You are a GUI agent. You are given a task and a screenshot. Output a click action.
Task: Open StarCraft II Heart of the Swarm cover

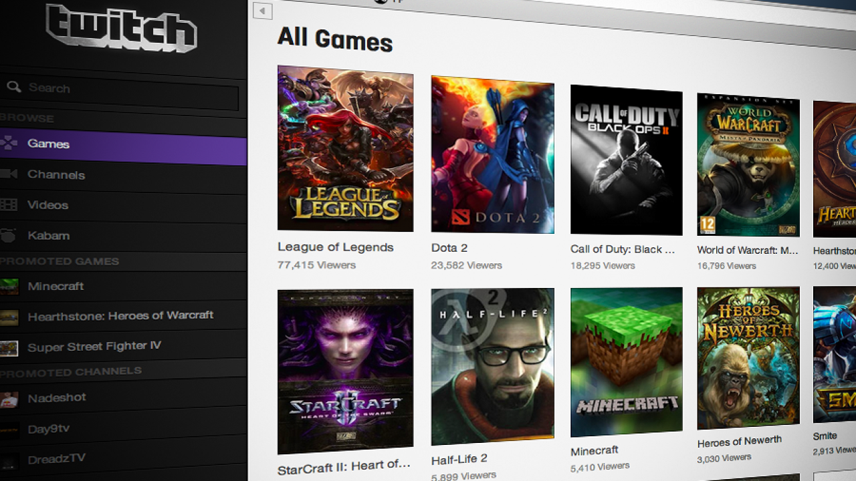345,371
